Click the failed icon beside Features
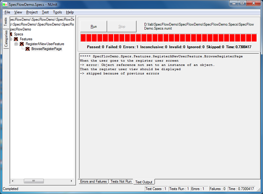 [x=16, y=39]
